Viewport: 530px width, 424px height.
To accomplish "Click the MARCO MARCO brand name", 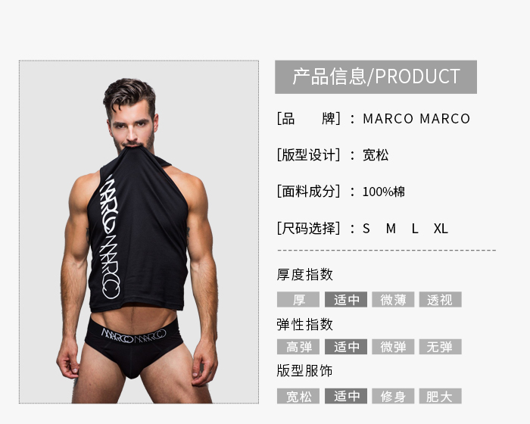I will [416, 119].
